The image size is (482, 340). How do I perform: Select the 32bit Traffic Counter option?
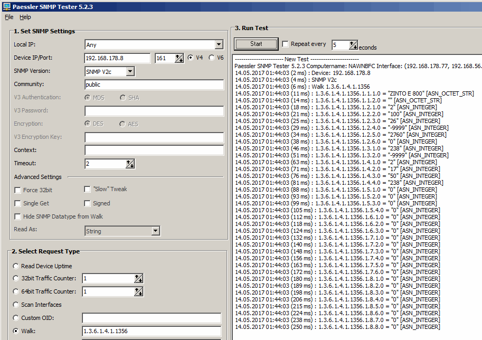(16, 278)
